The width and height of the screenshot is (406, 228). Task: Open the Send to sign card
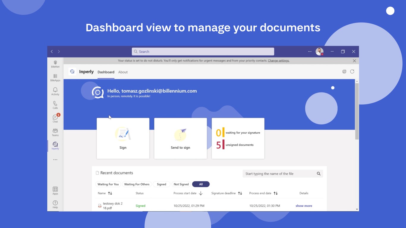[x=180, y=138]
